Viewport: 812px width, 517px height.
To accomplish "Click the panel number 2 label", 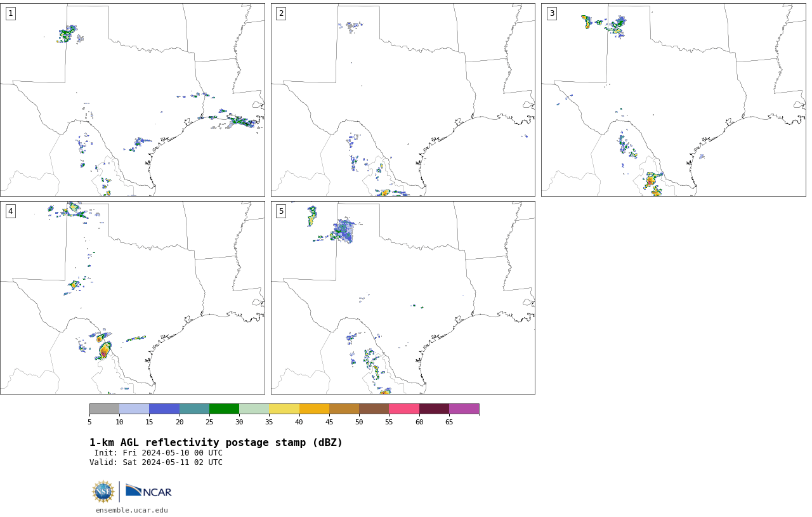I will click(x=281, y=13).
